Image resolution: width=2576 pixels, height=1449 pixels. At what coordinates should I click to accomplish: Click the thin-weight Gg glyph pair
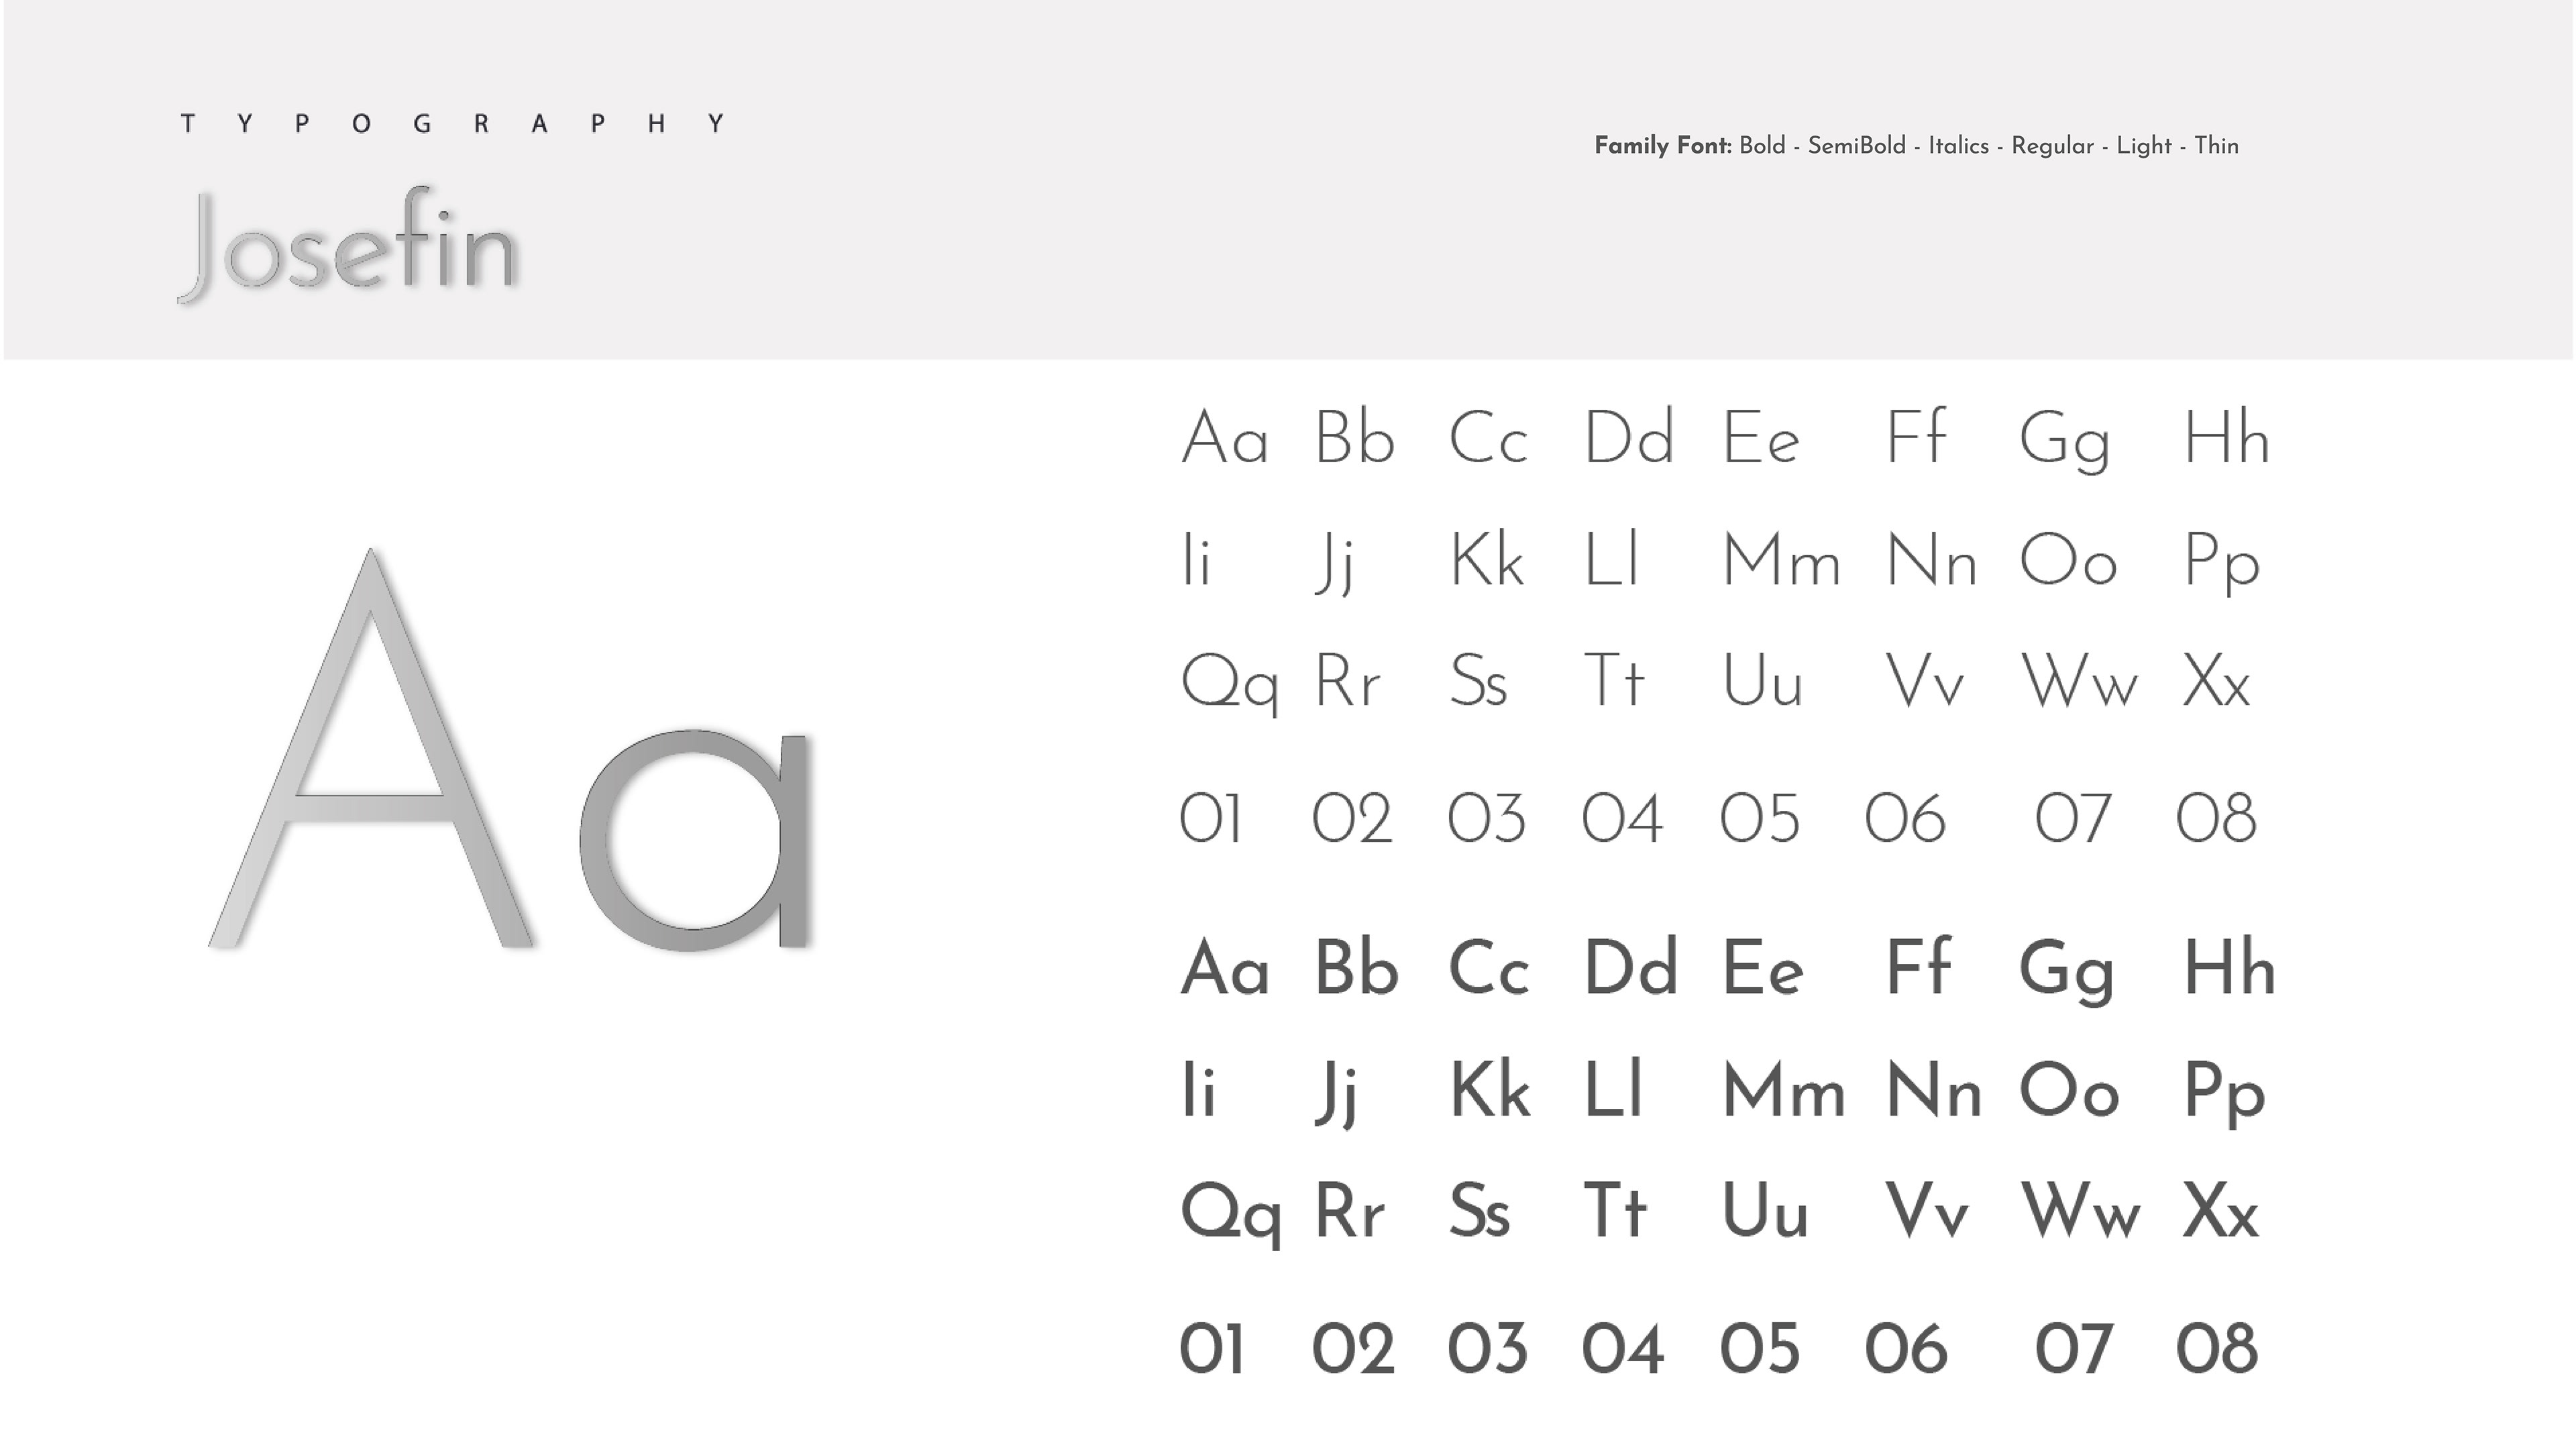[2064, 440]
